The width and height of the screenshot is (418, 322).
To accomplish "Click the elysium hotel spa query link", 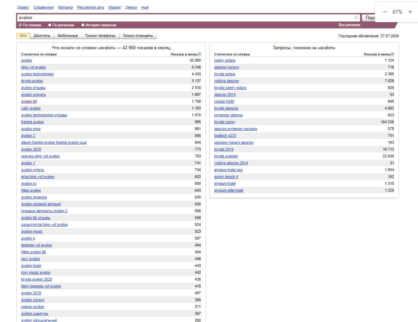I will click(228, 170).
